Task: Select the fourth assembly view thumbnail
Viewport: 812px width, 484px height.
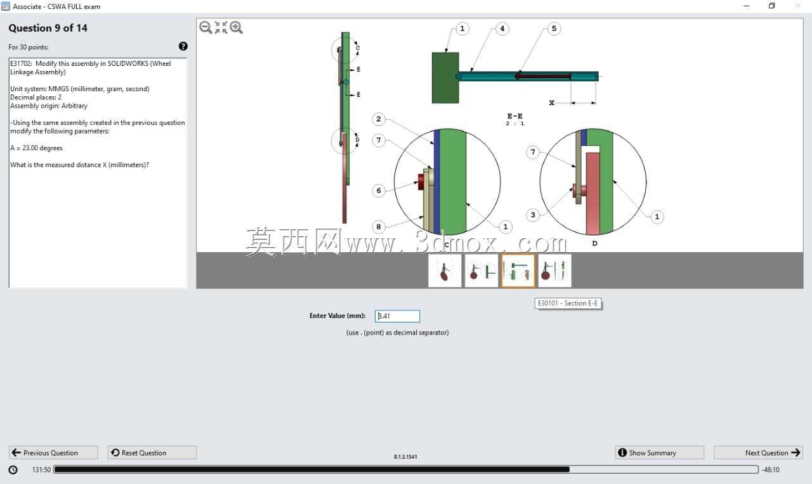Action: click(555, 271)
